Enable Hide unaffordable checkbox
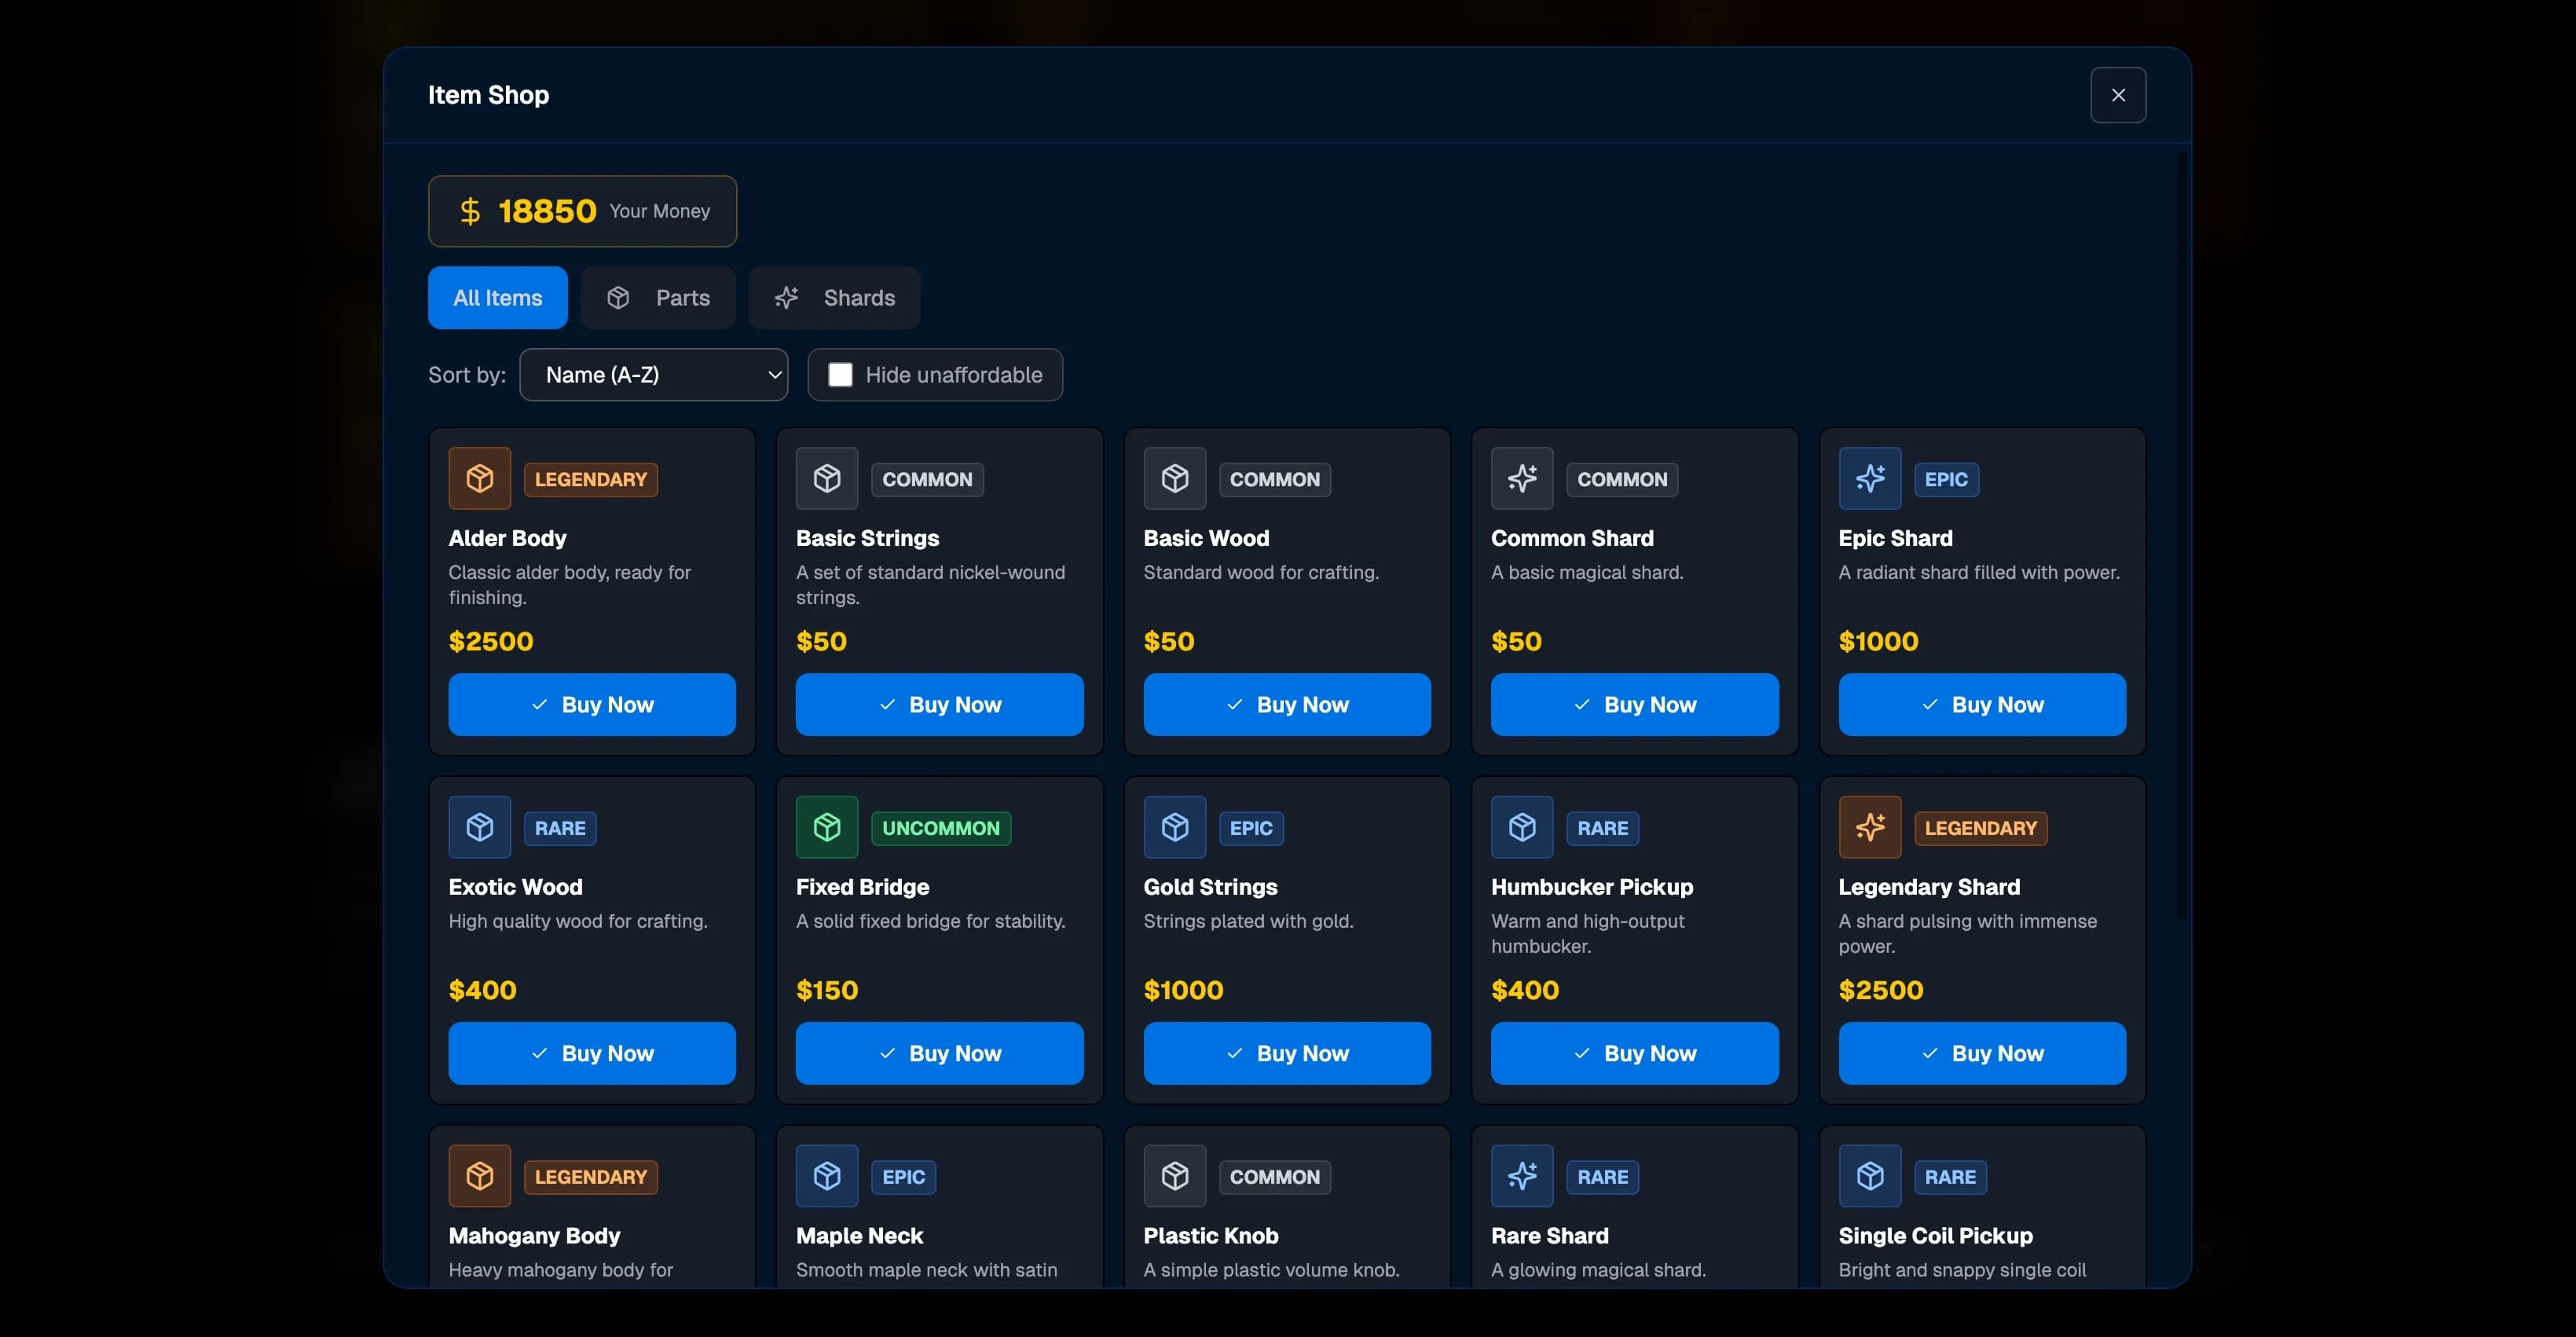This screenshot has height=1337, width=2576. click(840, 375)
